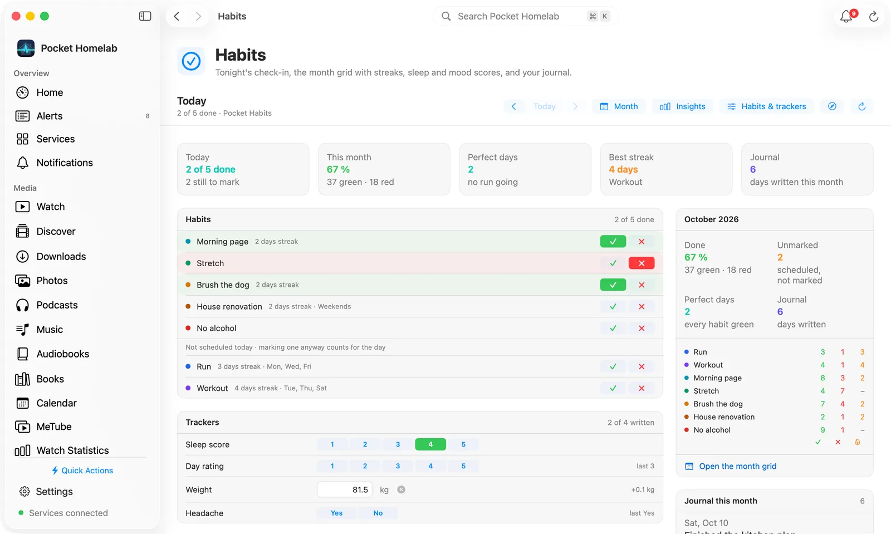Open the month grid link
Screen dimensions: 891x534
[731, 467]
